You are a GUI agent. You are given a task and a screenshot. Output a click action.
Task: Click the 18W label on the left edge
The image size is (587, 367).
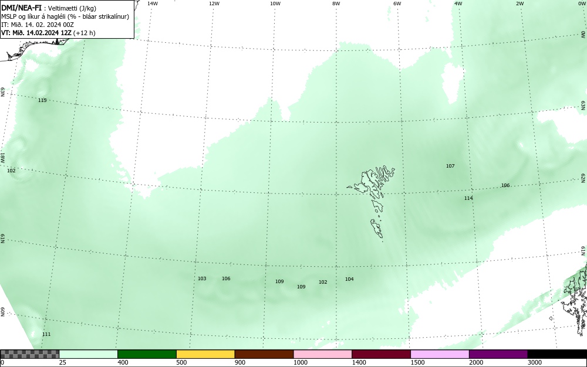click(x=2, y=157)
